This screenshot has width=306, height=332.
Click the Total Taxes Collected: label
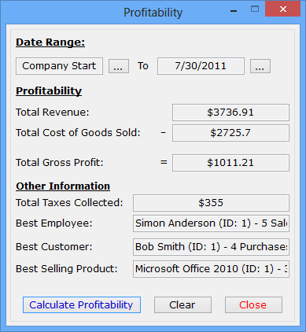[69, 203]
